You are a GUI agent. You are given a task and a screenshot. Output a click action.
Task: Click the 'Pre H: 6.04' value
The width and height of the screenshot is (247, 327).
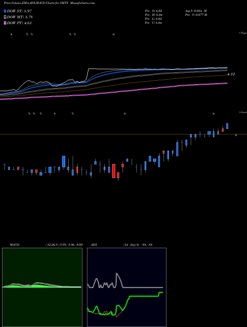(154, 15)
